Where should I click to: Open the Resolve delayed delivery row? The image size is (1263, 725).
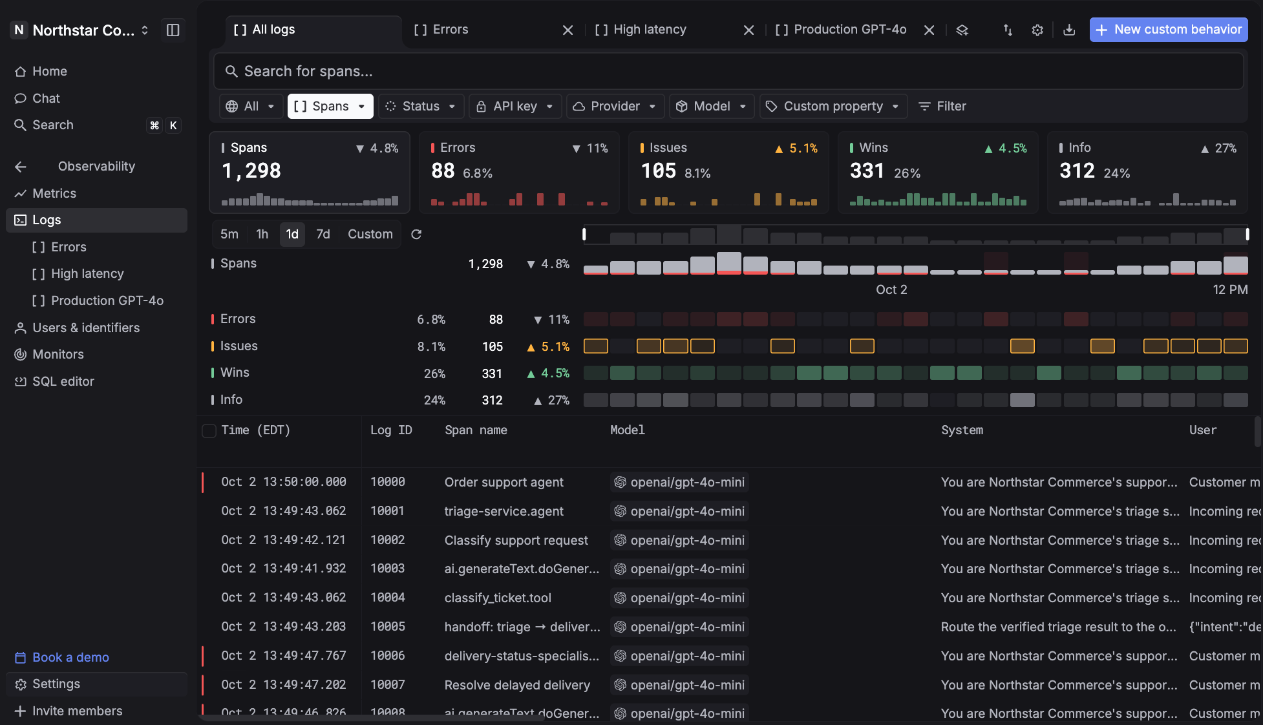point(728,685)
